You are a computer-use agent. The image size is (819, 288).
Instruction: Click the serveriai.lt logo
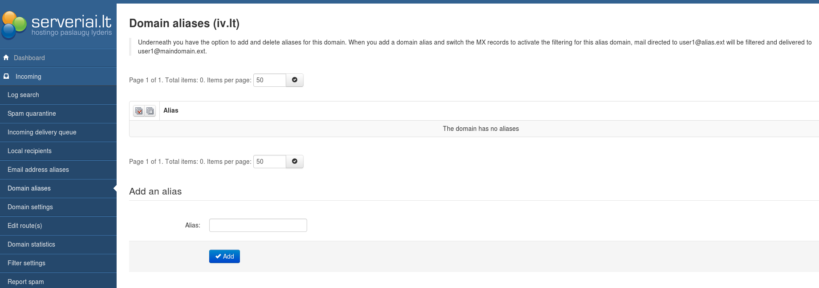(57, 24)
